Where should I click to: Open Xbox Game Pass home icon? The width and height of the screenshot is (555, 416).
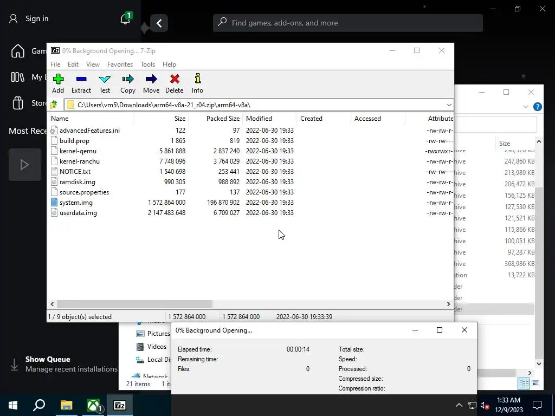coord(18,51)
